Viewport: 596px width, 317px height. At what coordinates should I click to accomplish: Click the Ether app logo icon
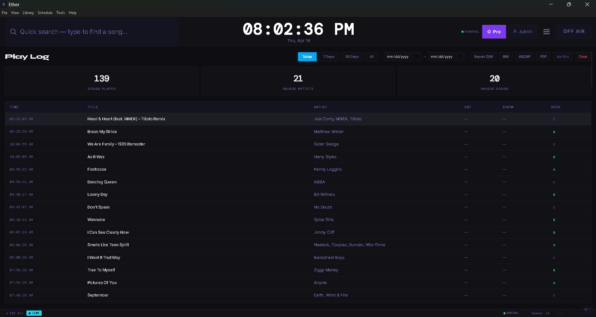click(x=4, y=4)
